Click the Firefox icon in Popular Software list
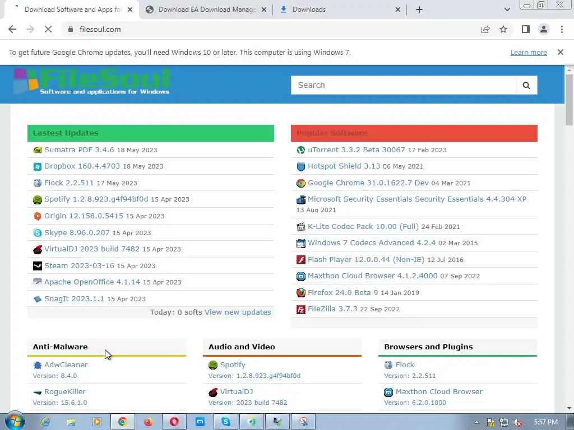Screen dimensions: 574x430 click(x=300, y=292)
